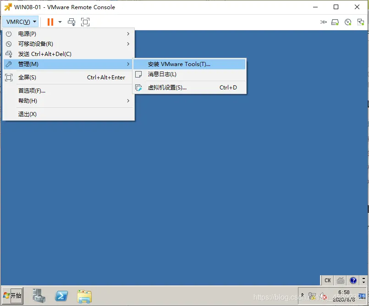This screenshot has height=306, width=369.
Task: Click the network adapter device icon
Action: pyautogui.click(x=361, y=22)
